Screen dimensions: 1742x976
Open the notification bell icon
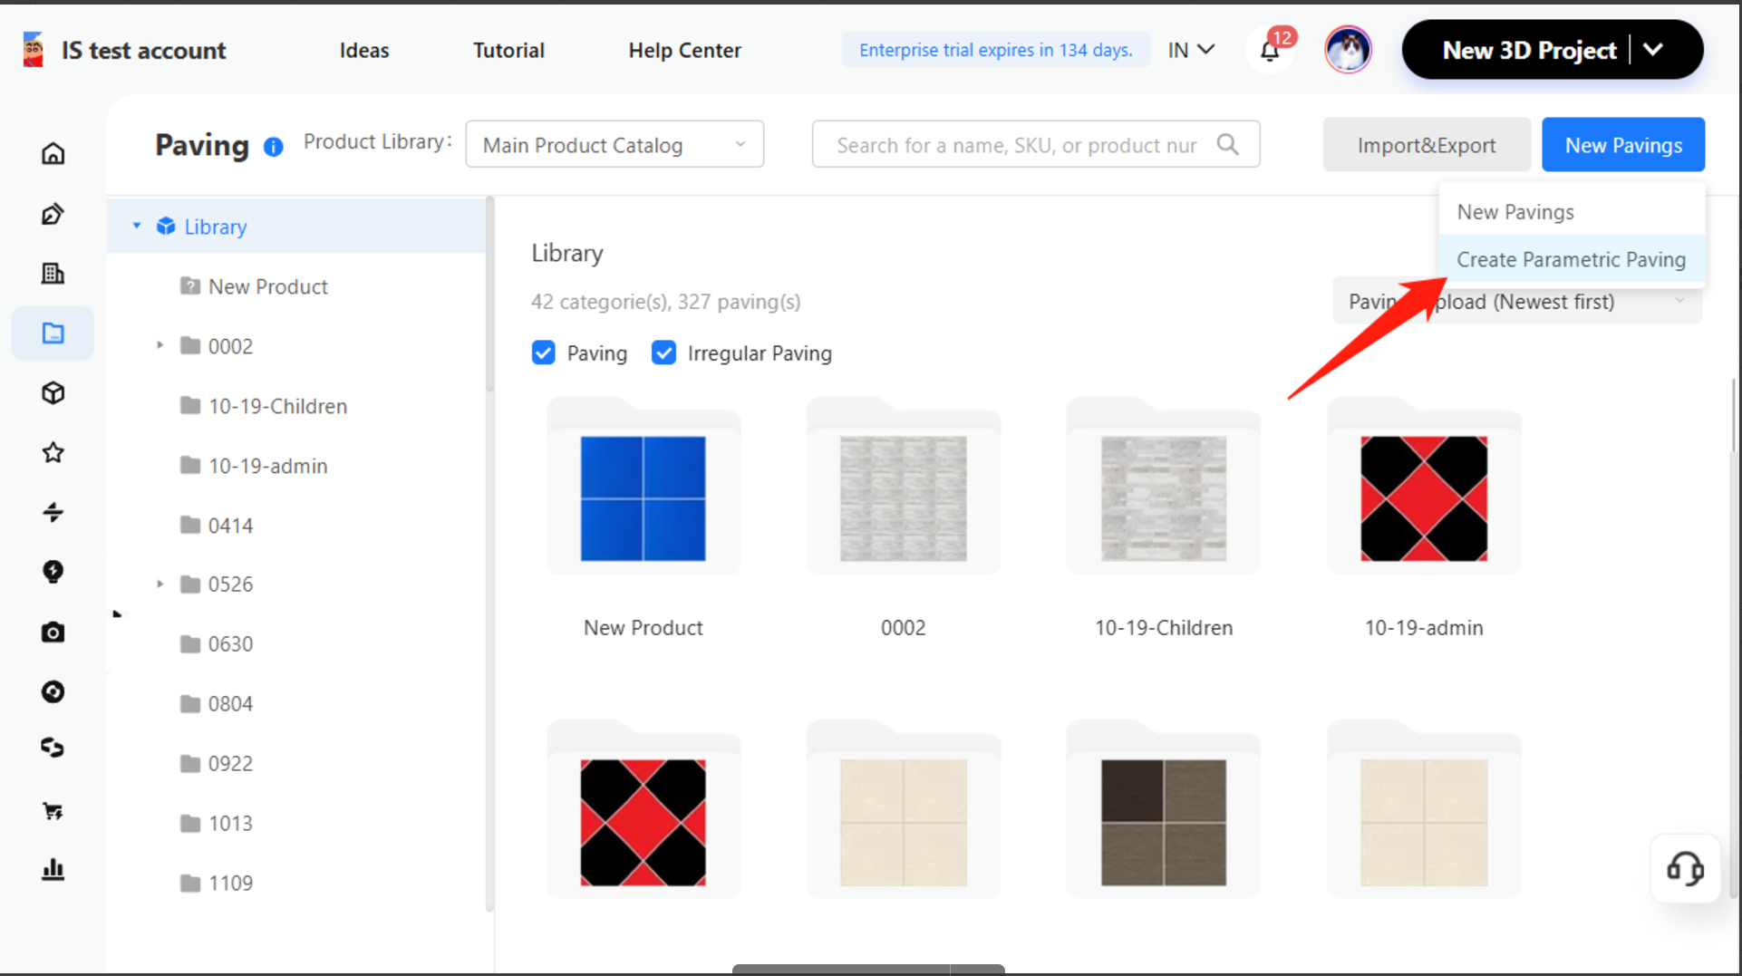(1270, 51)
